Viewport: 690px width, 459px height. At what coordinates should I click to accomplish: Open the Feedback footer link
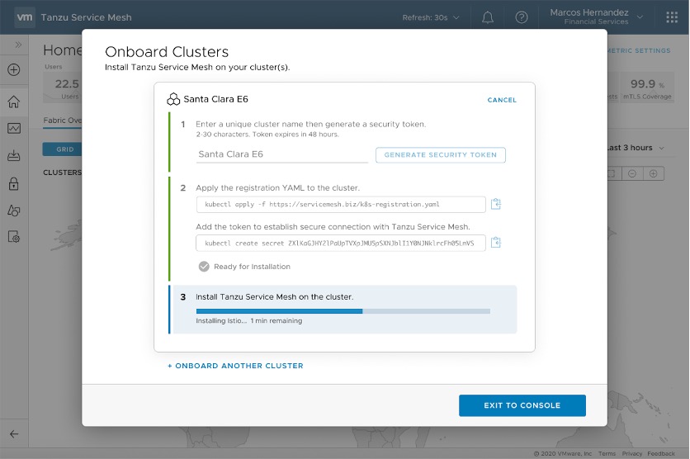(661, 453)
